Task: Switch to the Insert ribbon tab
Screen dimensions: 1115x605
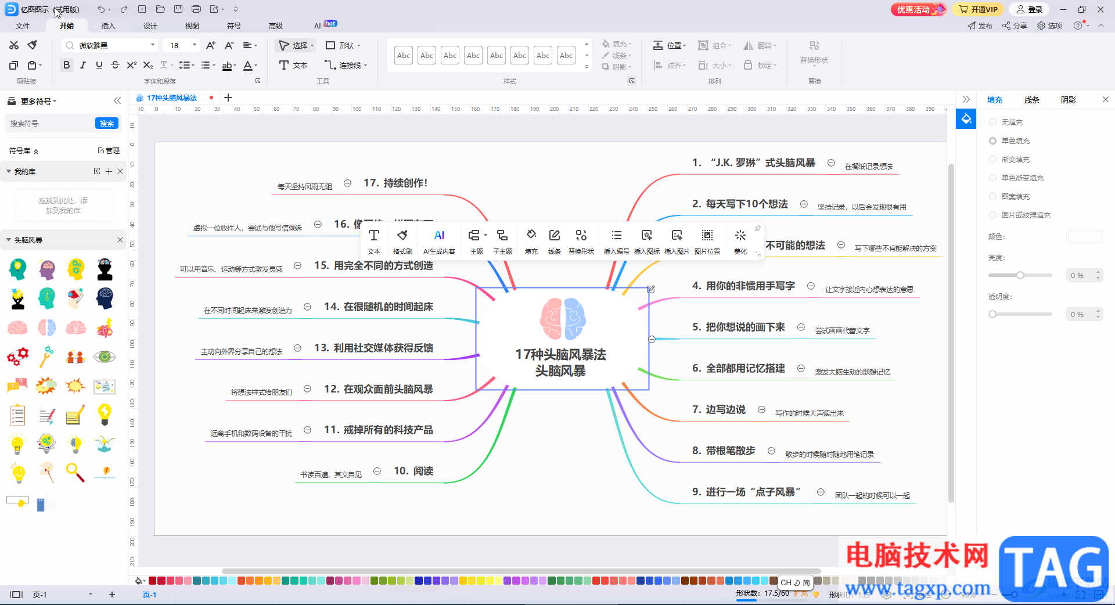Action: coord(109,26)
